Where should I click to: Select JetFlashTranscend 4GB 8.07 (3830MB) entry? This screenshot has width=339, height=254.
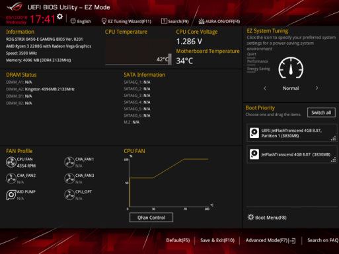pos(292,154)
